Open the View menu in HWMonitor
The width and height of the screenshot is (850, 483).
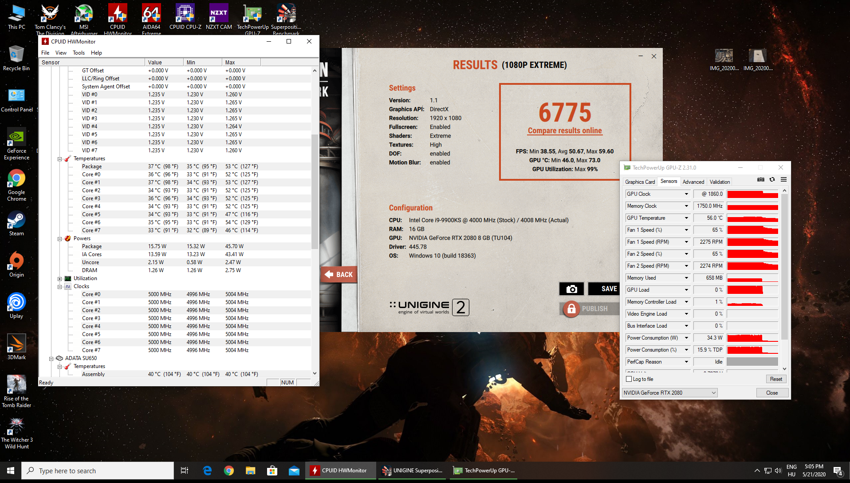(x=61, y=53)
